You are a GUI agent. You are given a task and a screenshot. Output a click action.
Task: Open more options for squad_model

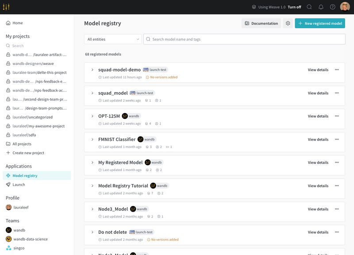click(337, 93)
